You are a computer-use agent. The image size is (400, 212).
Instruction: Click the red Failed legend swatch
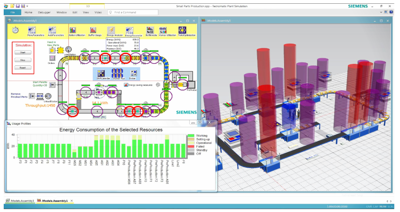pos(191,147)
